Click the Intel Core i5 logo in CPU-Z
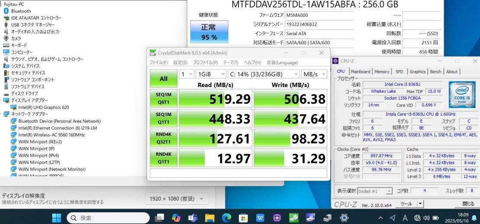 tap(462, 94)
